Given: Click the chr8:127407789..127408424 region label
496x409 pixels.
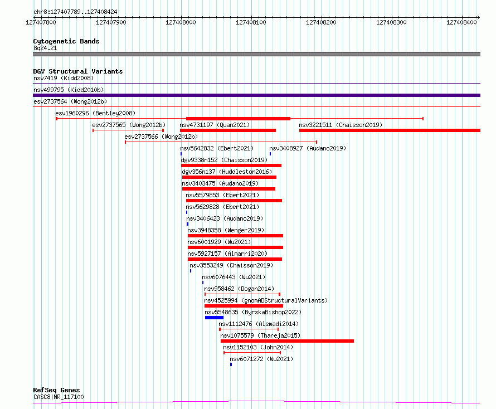Looking at the screenshot, I should 75,12.
